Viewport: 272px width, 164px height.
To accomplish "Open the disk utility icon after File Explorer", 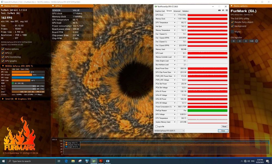I will tap(80, 161).
